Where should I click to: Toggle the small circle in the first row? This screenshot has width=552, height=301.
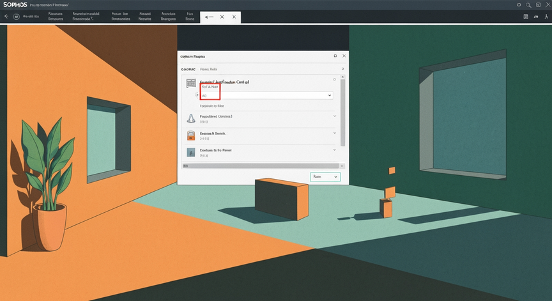[334, 79]
